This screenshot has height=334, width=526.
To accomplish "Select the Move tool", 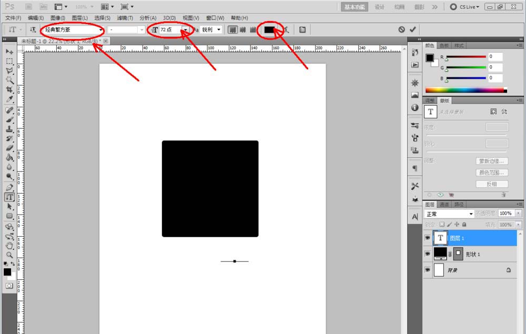I will coord(9,52).
